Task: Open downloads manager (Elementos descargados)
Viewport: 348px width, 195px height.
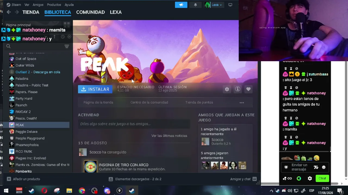Action: [135, 179]
